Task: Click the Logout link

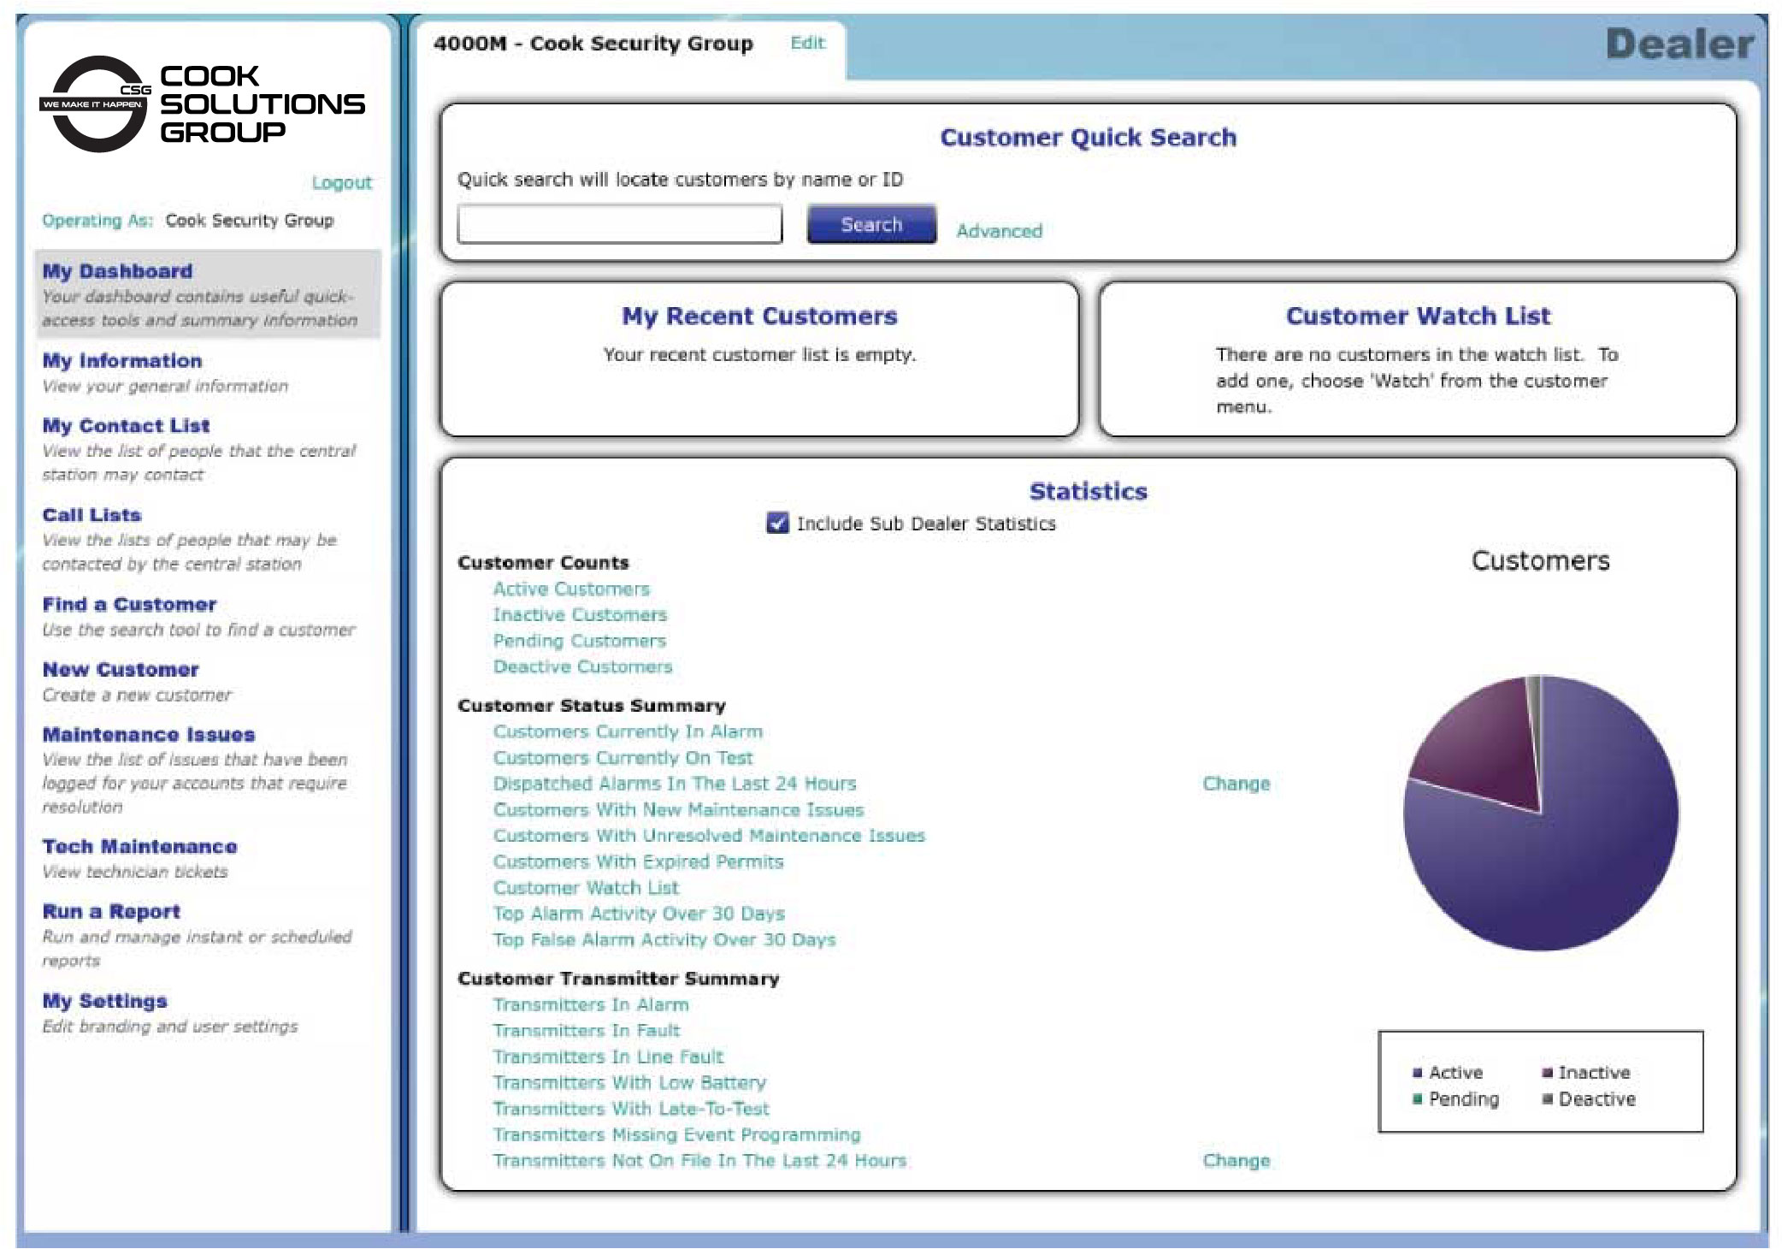Action: click(341, 182)
